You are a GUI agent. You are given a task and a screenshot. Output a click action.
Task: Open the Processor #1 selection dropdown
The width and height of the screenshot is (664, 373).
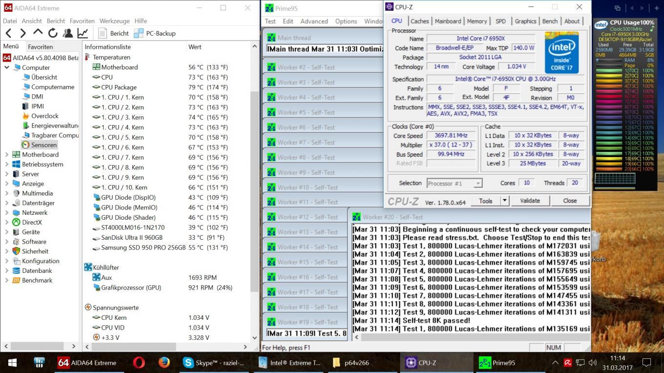pos(454,183)
